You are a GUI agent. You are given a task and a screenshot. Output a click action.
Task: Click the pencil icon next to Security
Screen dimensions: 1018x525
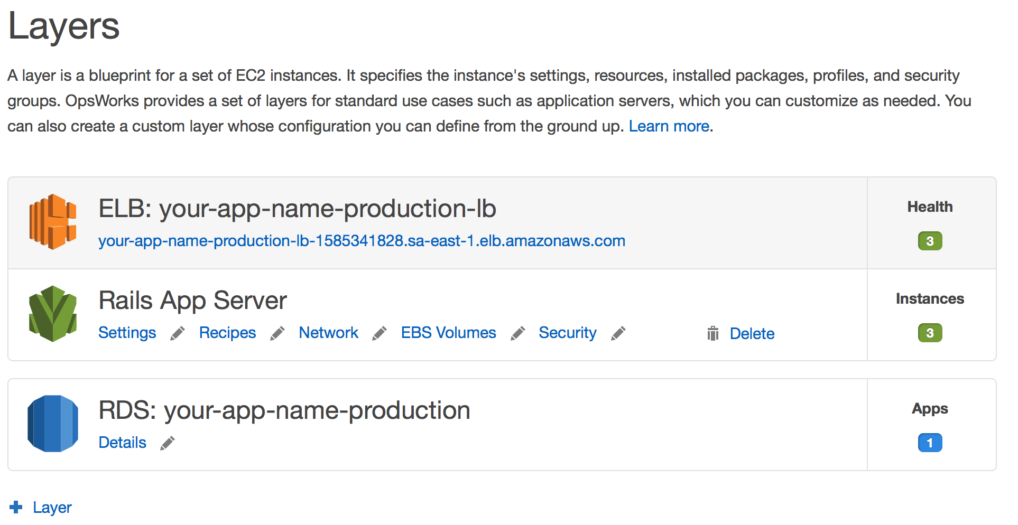click(618, 333)
